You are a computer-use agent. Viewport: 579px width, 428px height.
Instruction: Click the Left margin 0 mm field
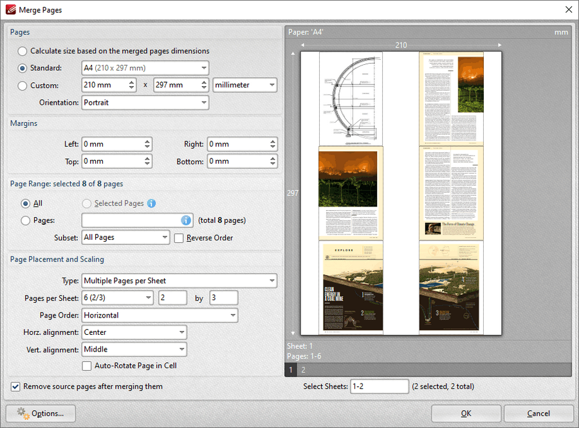(113, 144)
